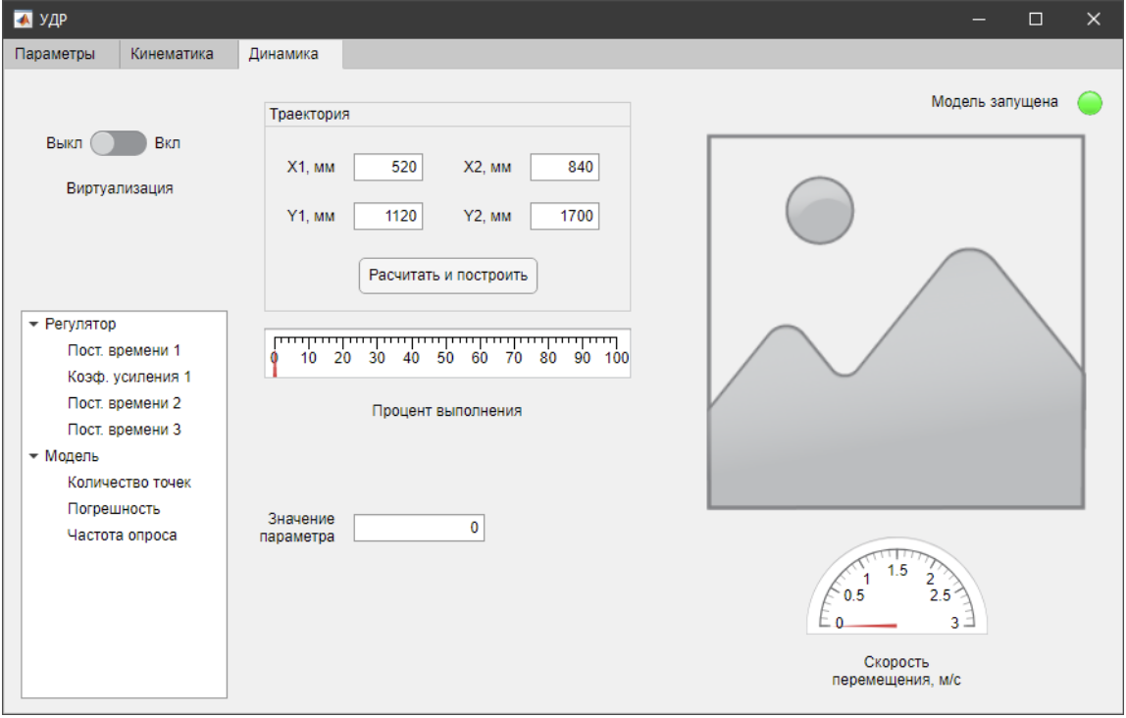Toggle the Виртуализация switch
The width and height of the screenshot is (1126, 718).
(119, 143)
